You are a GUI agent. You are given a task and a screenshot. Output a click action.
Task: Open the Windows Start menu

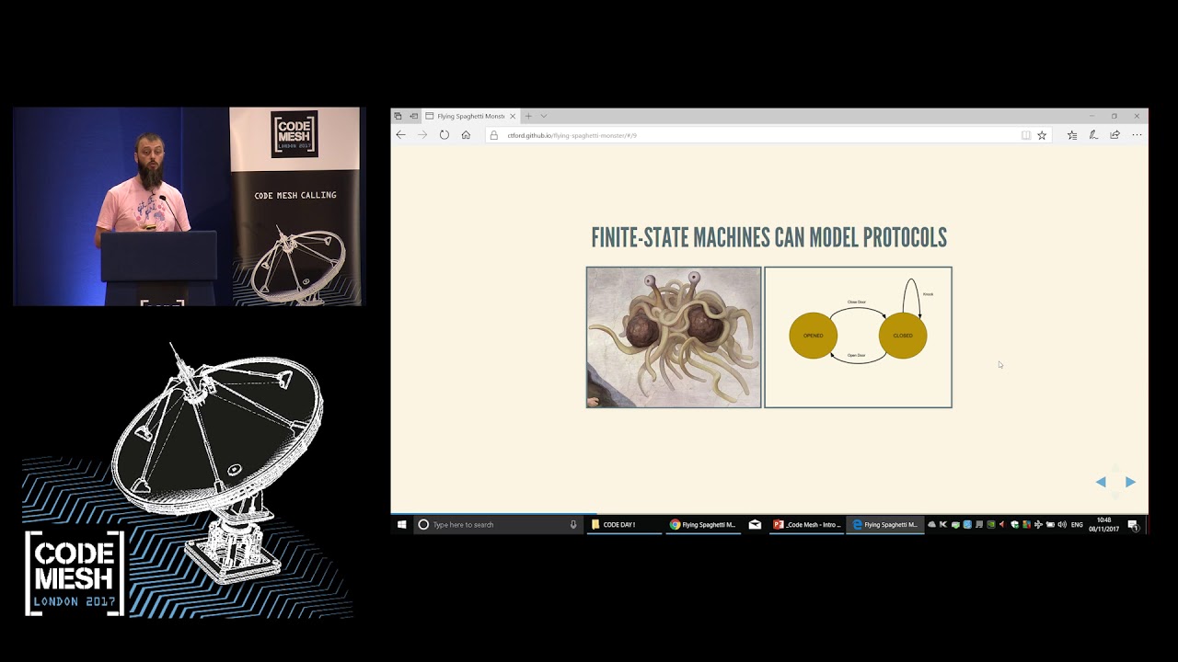(401, 524)
